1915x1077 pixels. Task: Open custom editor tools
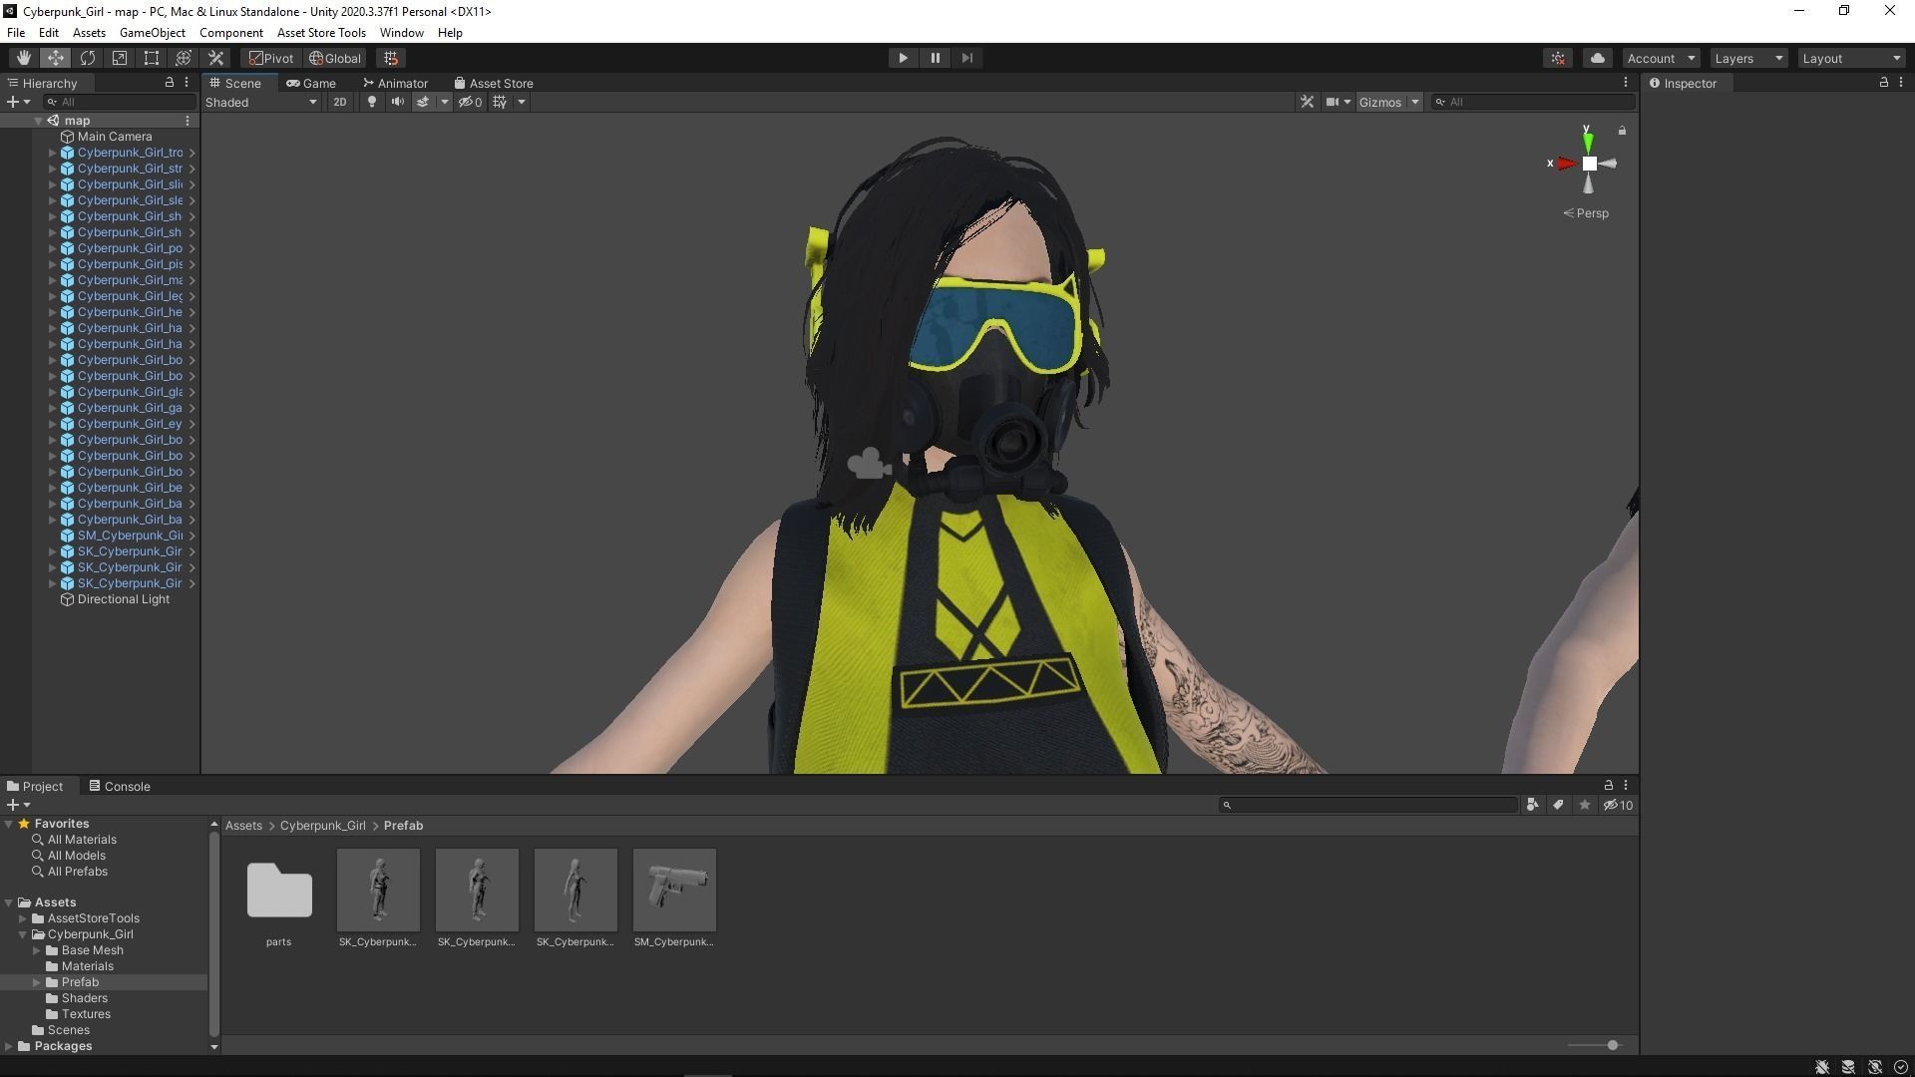(x=214, y=58)
